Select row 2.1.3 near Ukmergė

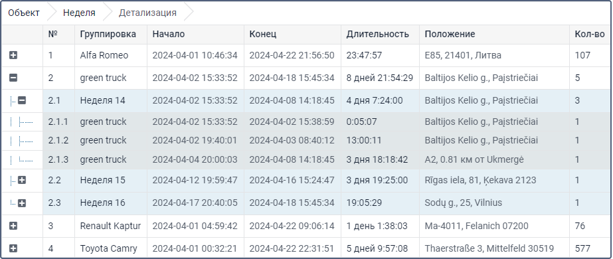[327, 160]
